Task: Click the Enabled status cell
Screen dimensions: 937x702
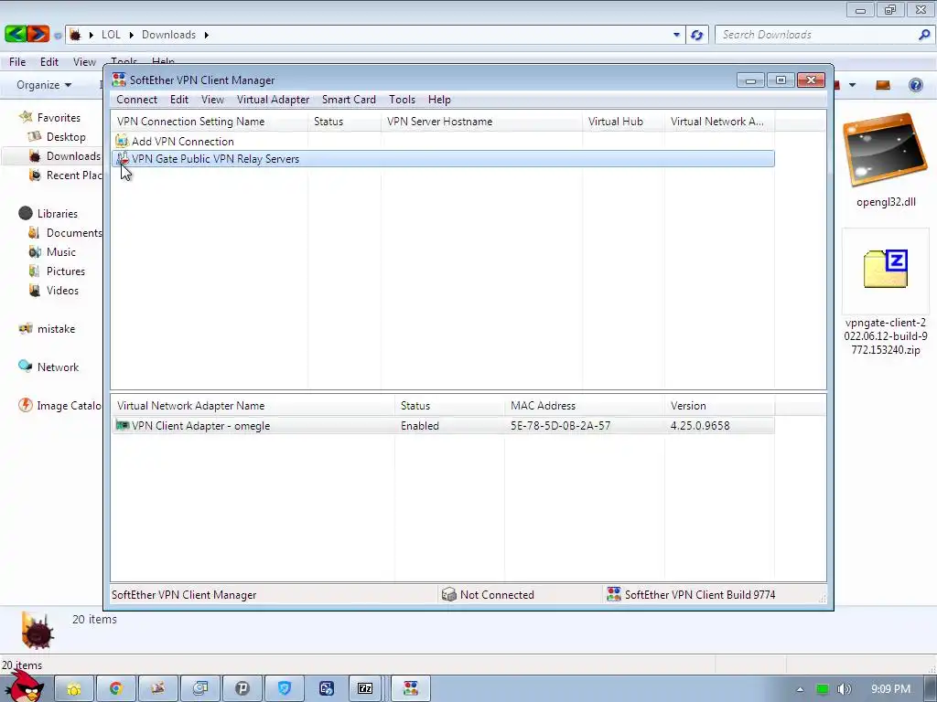Action: (419, 426)
